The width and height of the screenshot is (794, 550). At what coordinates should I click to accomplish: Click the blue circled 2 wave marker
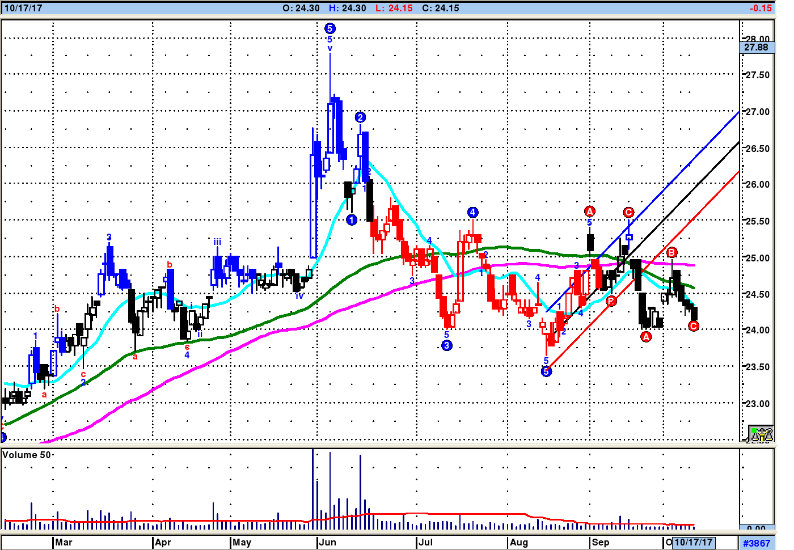[x=360, y=117]
